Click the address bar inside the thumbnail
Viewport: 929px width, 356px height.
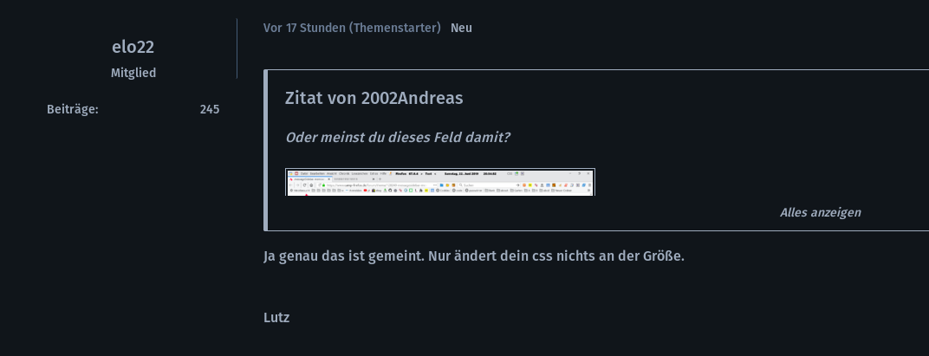point(381,184)
